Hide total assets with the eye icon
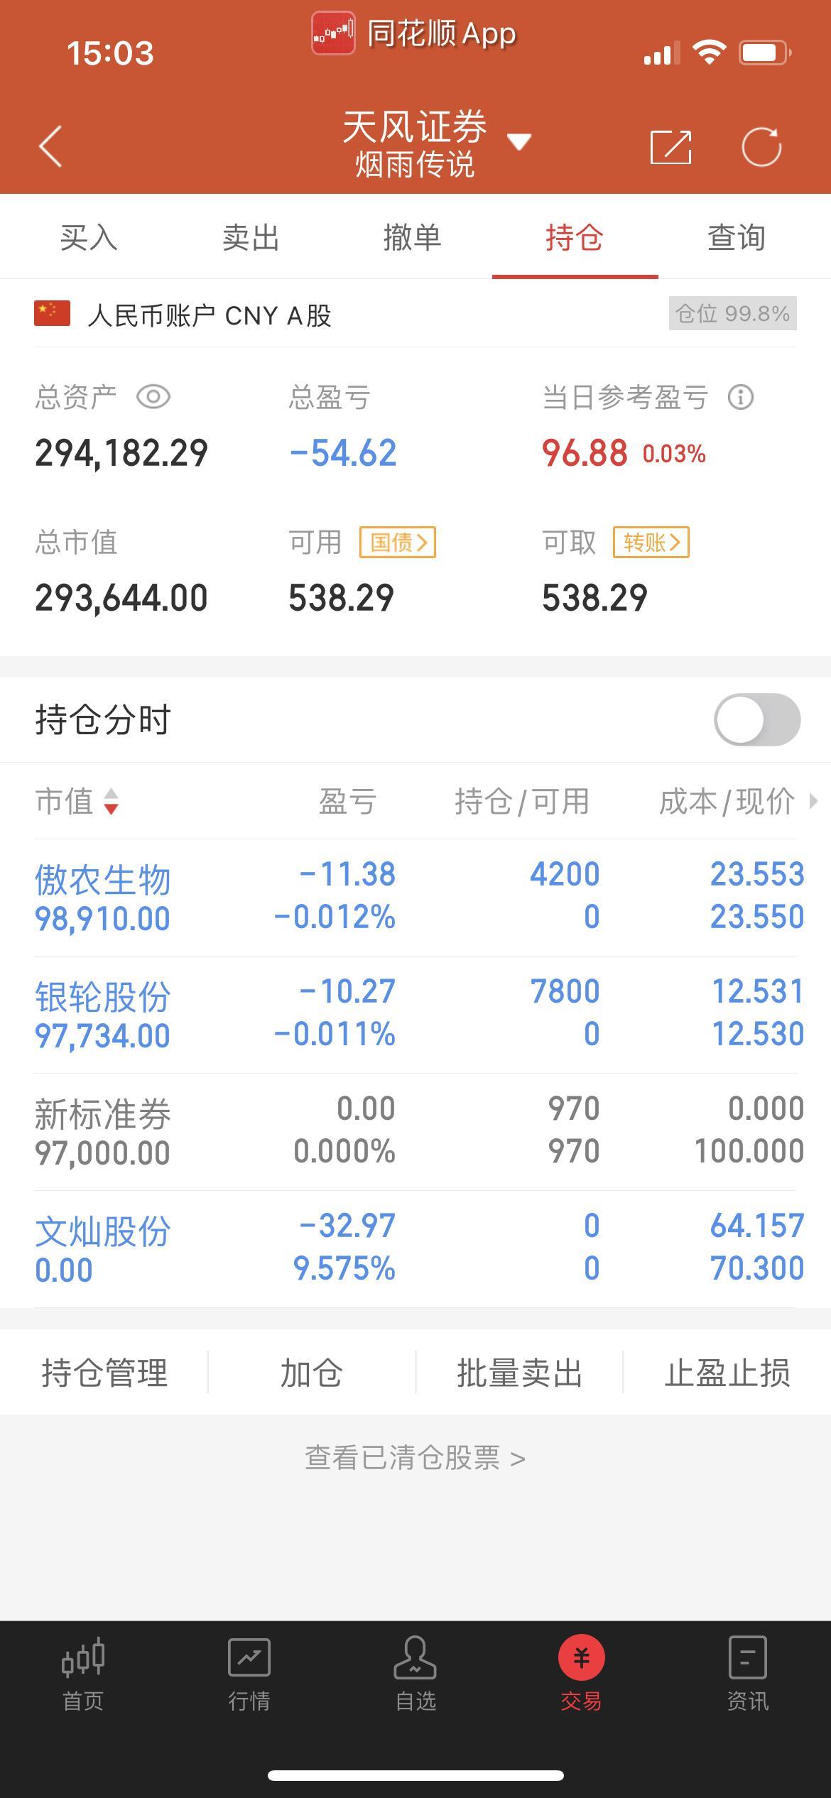831x1798 pixels. [x=153, y=396]
